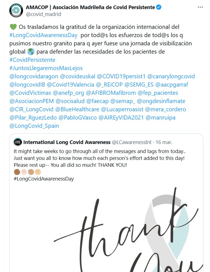
Task: Open the thank you ribbon image
Action: click(106, 229)
